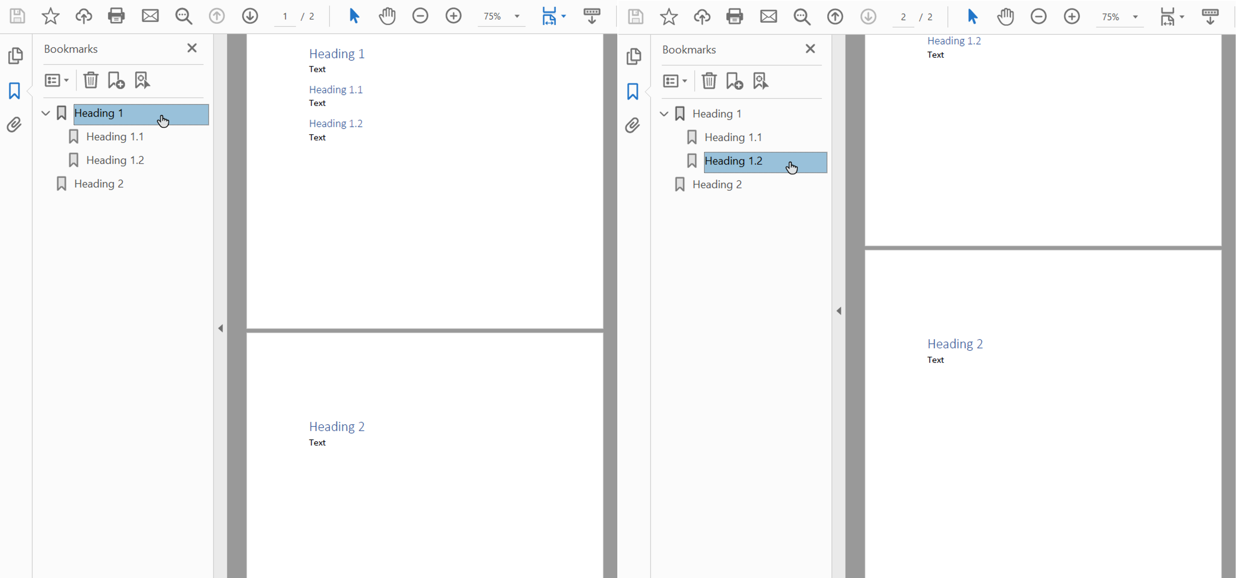Delete the selected bookmark with the trash icon
Screen dimensions: 1236x578
91,80
